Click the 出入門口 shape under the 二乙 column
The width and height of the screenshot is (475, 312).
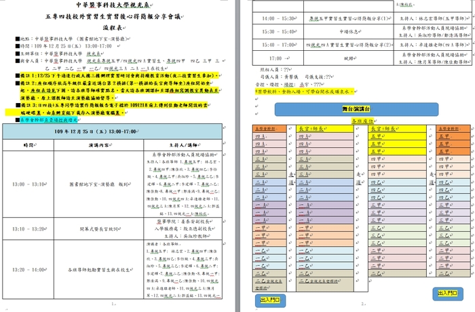pyautogui.click(x=270, y=300)
